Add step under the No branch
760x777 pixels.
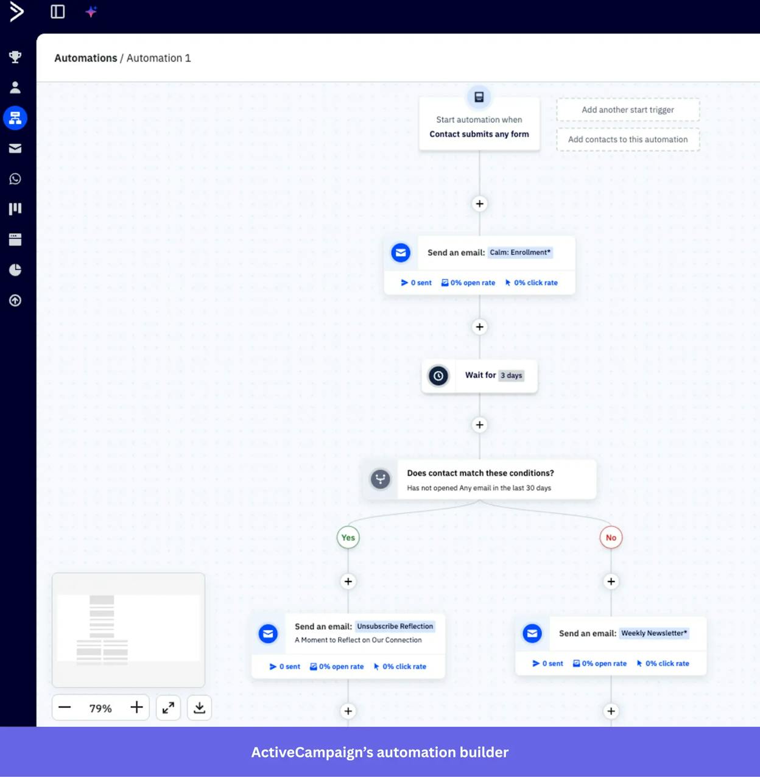pyautogui.click(x=611, y=582)
